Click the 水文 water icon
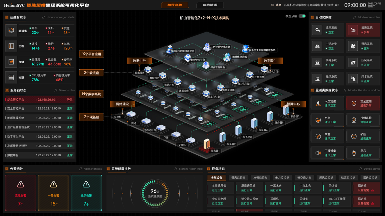This screenshot has width=385, height=216. 318,120
